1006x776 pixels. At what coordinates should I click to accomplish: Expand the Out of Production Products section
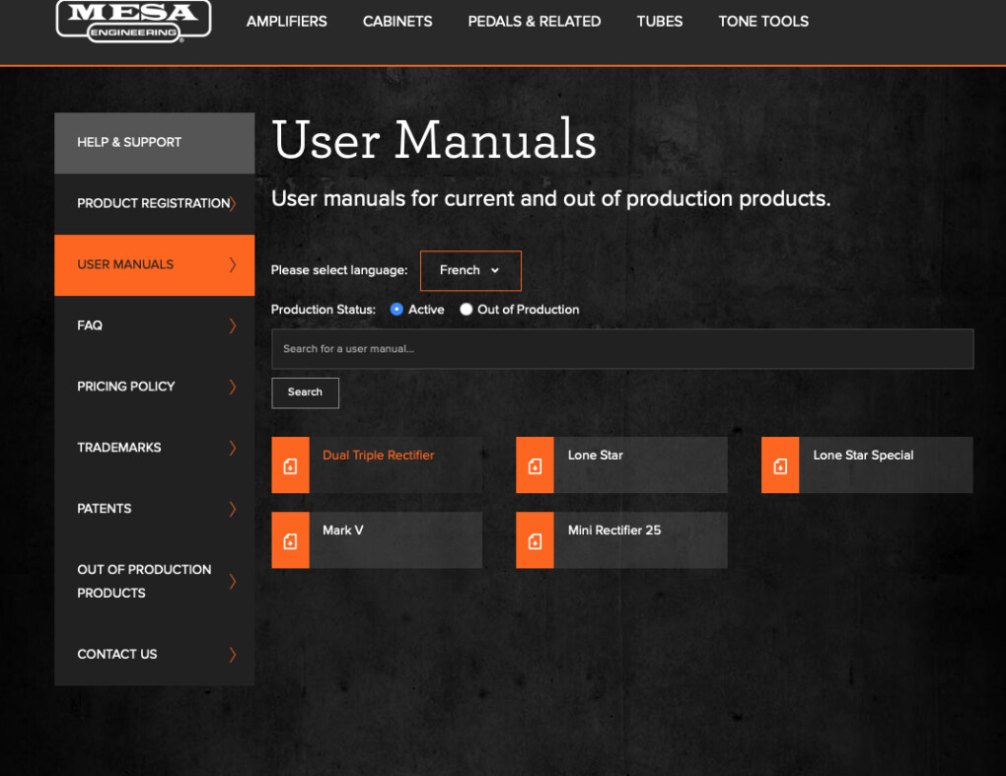(x=154, y=582)
